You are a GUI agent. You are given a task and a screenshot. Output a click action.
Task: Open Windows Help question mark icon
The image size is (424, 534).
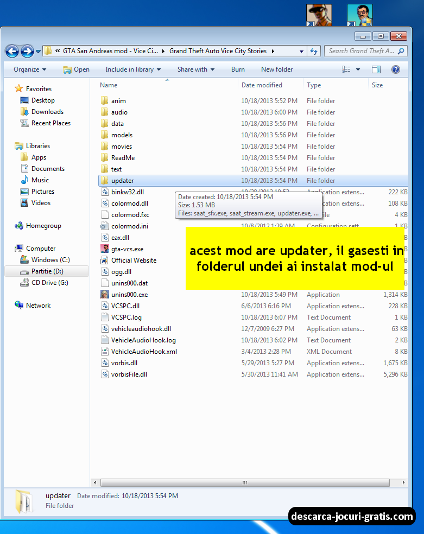pos(395,69)
